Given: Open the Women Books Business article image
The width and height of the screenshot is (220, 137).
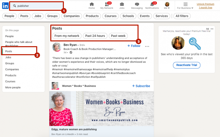Looking at the screenshot, I should coord(101,108).
